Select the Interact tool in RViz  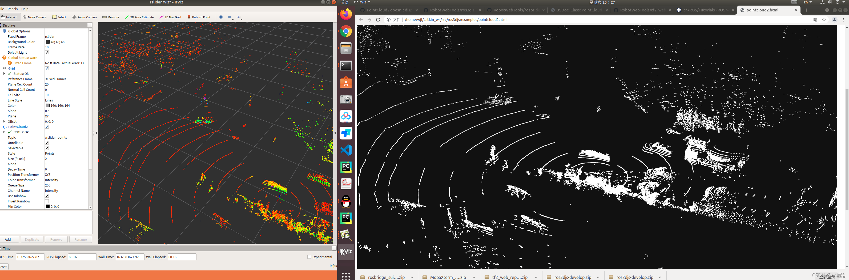click(9, 17)
